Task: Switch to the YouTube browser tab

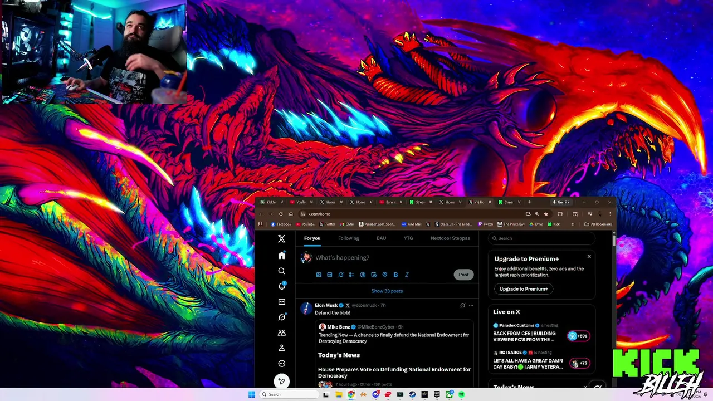Action: (x=302, y=202)
